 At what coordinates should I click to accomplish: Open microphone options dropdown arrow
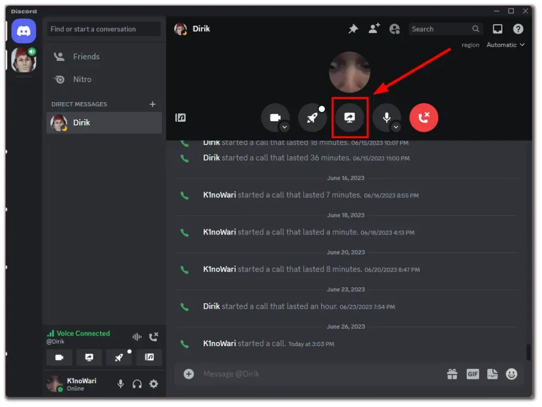[396, 127]
